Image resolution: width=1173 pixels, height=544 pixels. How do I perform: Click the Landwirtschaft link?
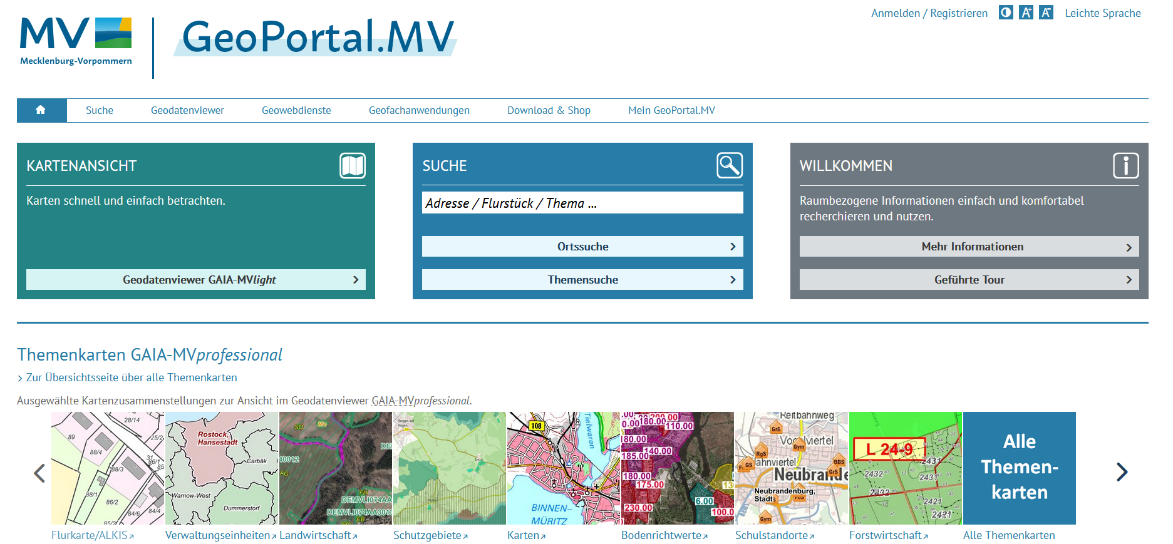[318, 535]
